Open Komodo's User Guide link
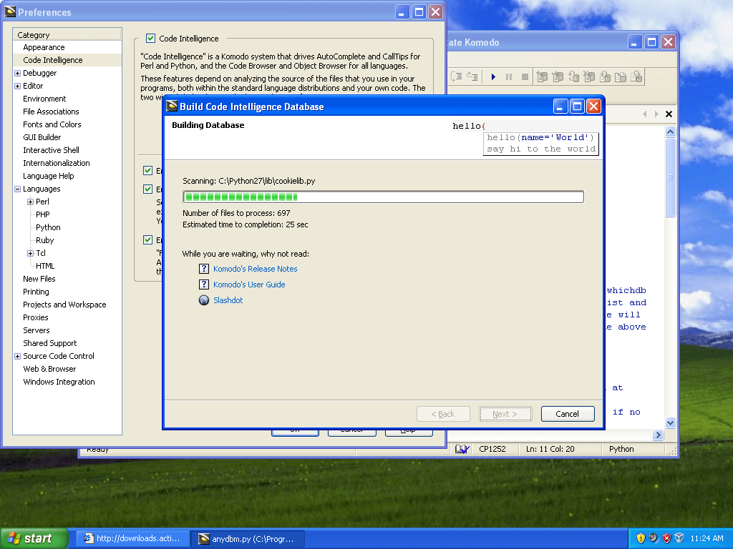This screenshot has height=549, width=733. click(x=249, y=285)
